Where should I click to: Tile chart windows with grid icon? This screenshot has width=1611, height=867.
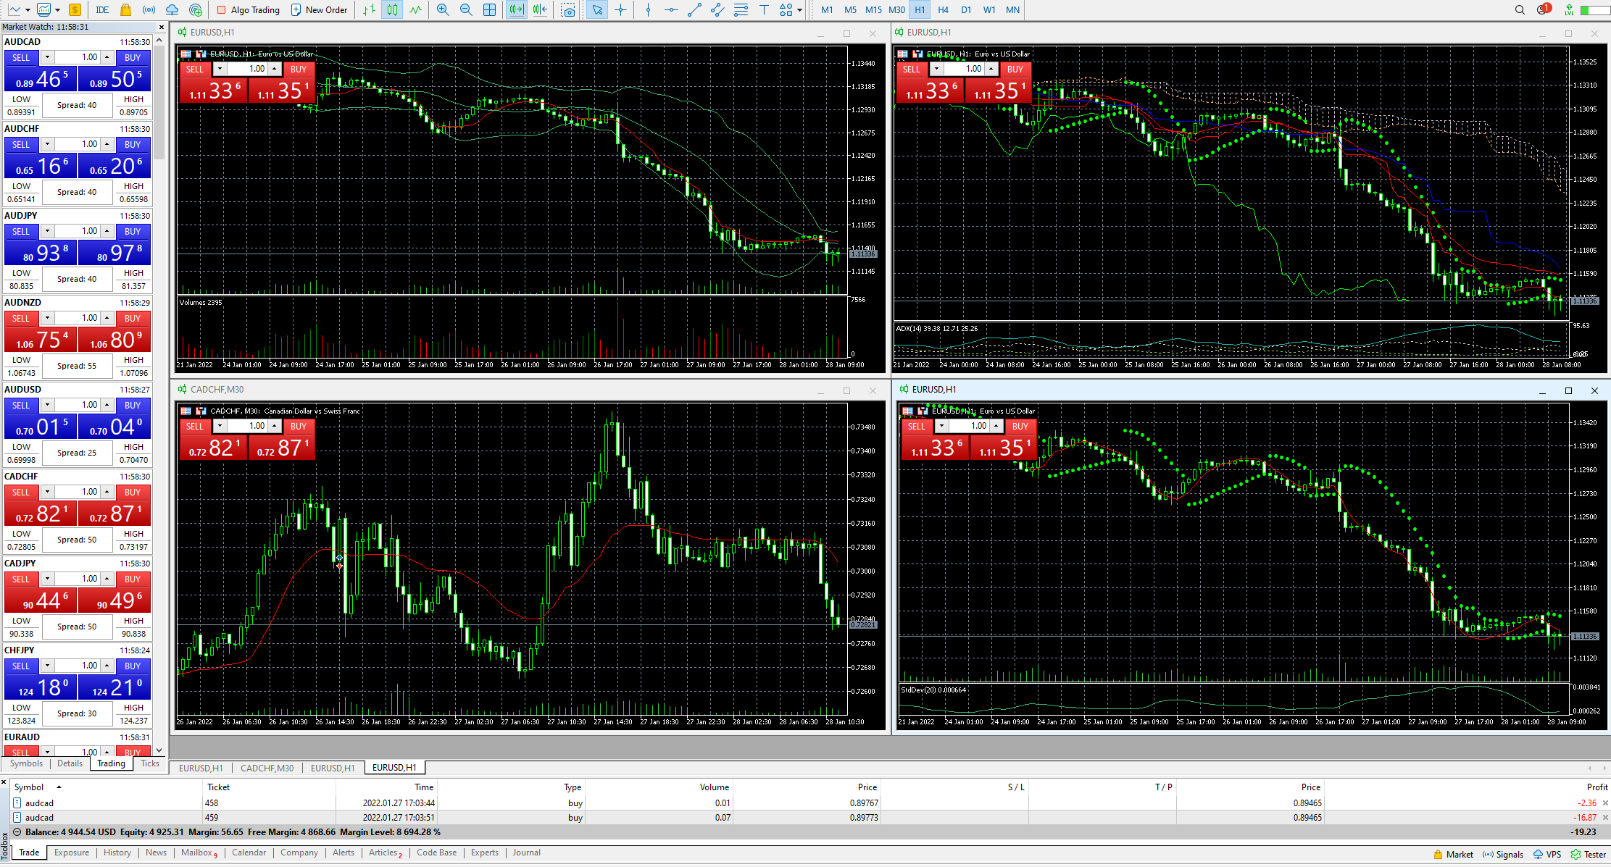tap(490, 10)
